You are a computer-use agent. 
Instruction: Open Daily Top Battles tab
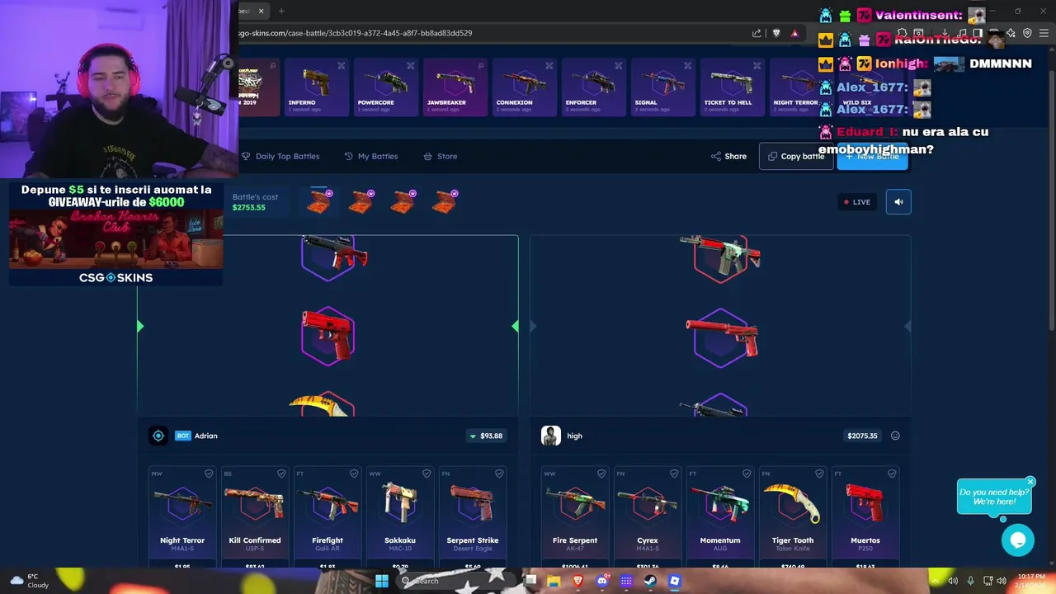tap(280, 156)
